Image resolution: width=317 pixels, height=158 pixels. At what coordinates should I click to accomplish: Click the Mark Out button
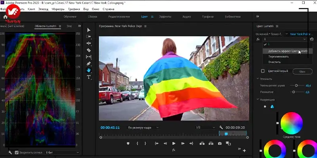[x=145, y=143]
